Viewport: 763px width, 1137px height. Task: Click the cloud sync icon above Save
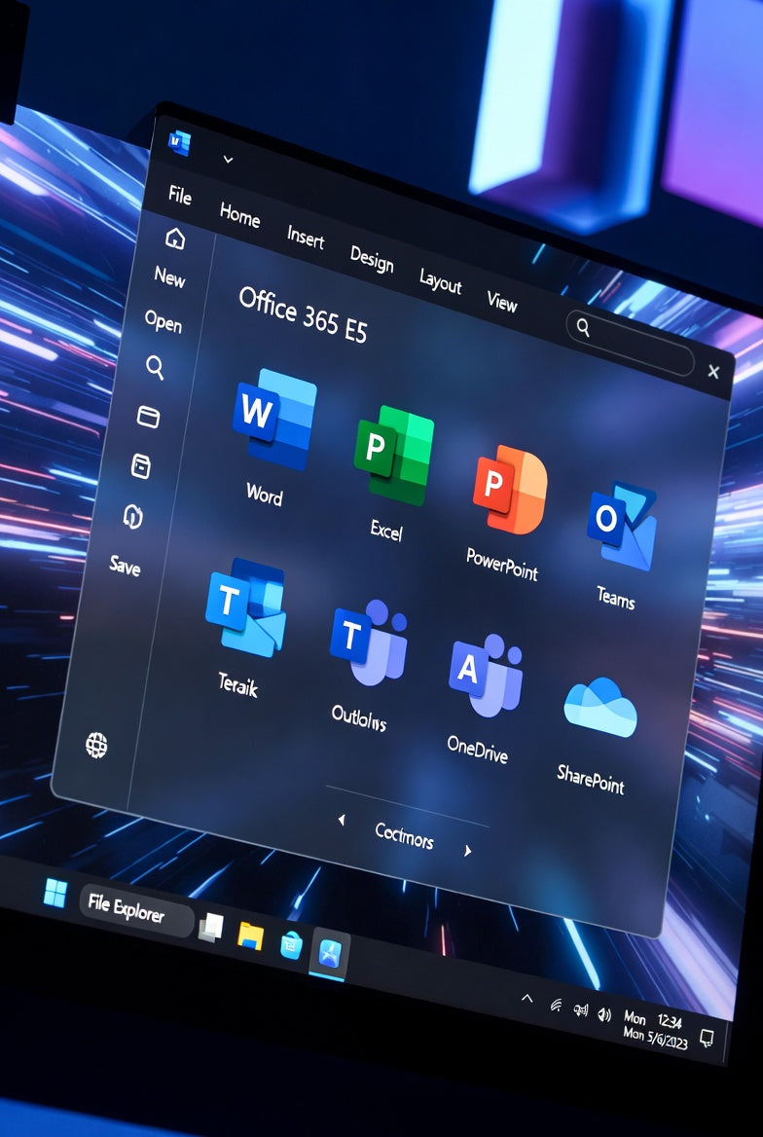click(x=133, y=516)
